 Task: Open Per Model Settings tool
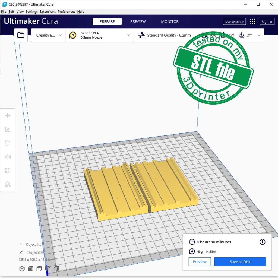point(8,171)
